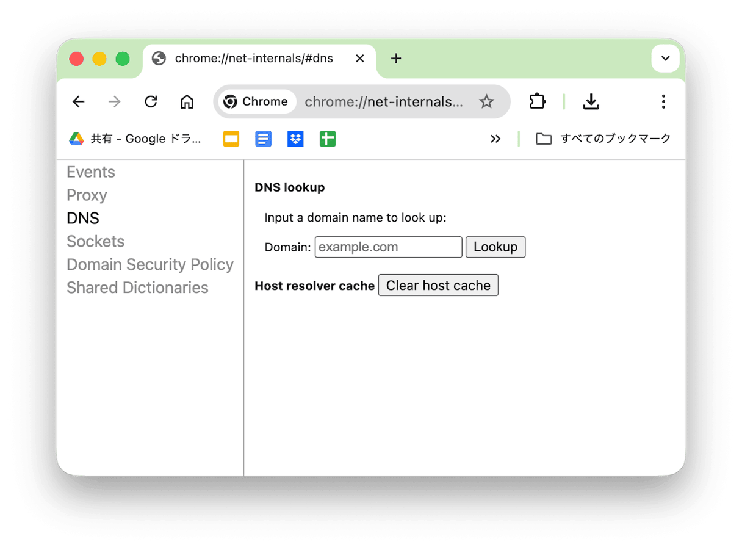Open the Downloads icon in the toolbar
The height and width of the screenshot is (550, 742).
[x=591, y=102]
